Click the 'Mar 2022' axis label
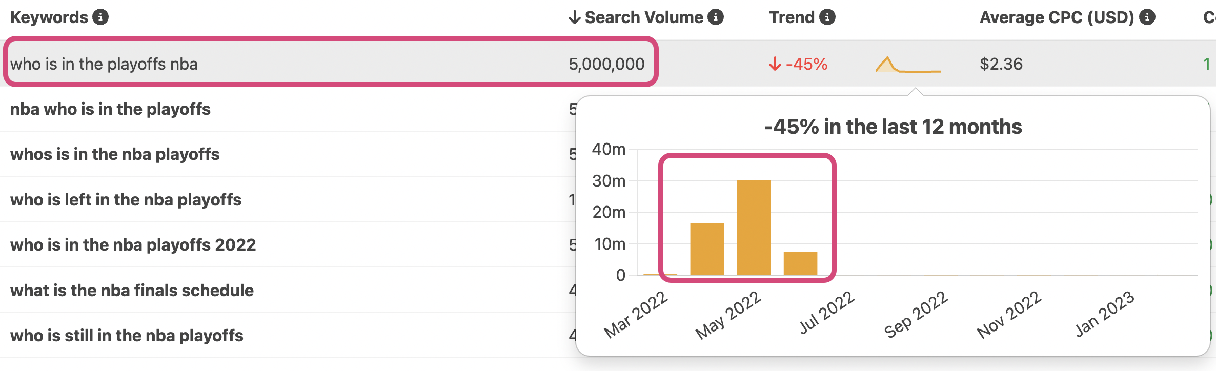Screen dimensions: 1216x371 click(x=636, y=315)
